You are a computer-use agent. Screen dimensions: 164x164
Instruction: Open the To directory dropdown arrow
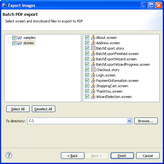point(130,121)
